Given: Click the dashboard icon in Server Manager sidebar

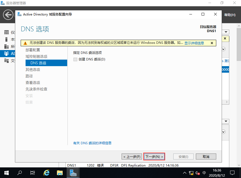Looking at the screenshot, I should [x=7, y=32].
